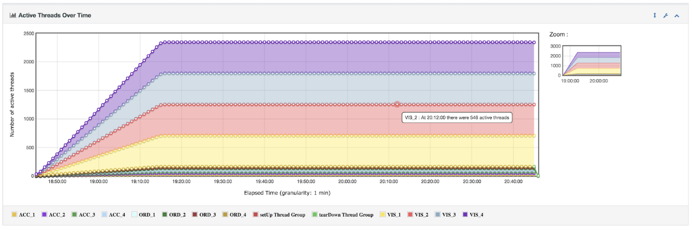Hide the ACC_3 series
This screenshot has height=230, width=692.
coord(84,215)
